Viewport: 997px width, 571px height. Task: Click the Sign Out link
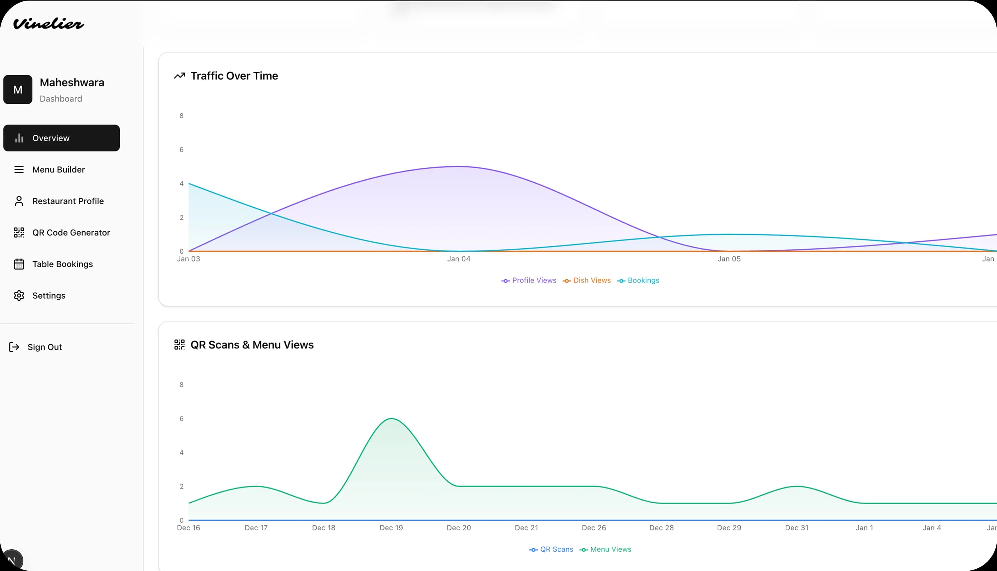click(x=44, y=347)
